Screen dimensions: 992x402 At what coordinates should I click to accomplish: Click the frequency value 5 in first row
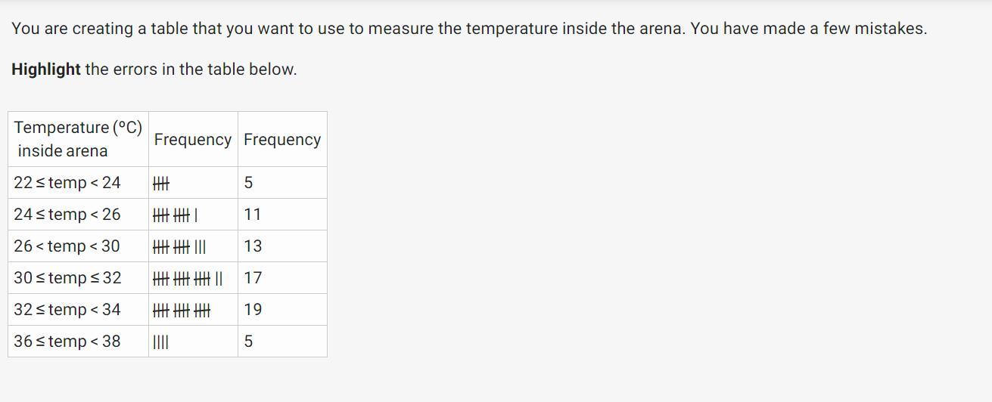click(249, 183)
